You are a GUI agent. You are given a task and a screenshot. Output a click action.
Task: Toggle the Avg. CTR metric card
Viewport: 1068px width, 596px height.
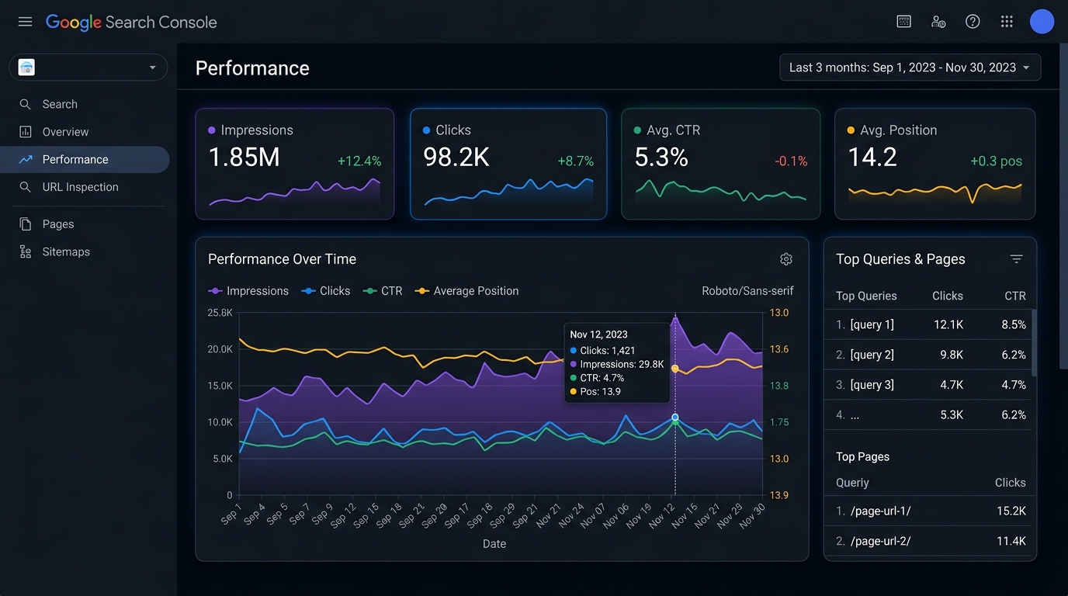point(721,164)
